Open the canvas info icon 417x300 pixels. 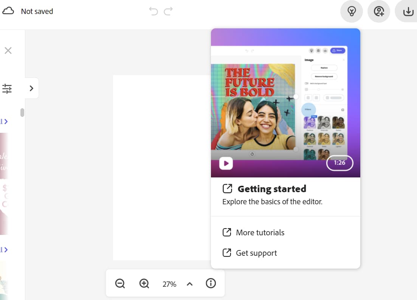[211, 283]
